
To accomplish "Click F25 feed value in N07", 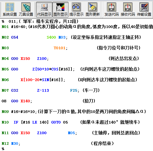I will pos(74,91).
